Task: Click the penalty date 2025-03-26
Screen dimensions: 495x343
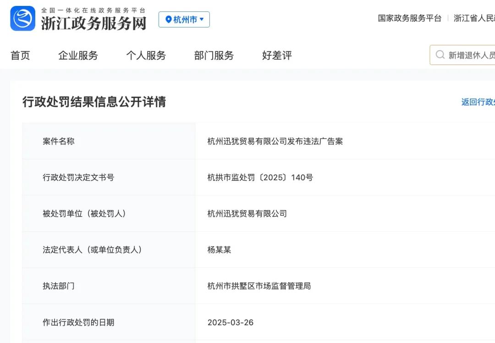Action: (x=231, y=322)
